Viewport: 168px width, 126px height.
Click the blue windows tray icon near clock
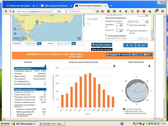122,124
